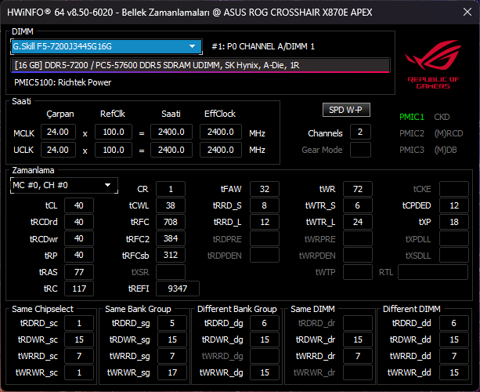This screenshot has width=480, height=392.
Task: Click the SPD W-P button
Action: point(346,110)
